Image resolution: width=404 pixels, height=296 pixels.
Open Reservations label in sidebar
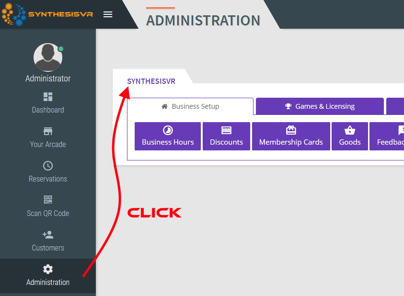tap(48, 179)
